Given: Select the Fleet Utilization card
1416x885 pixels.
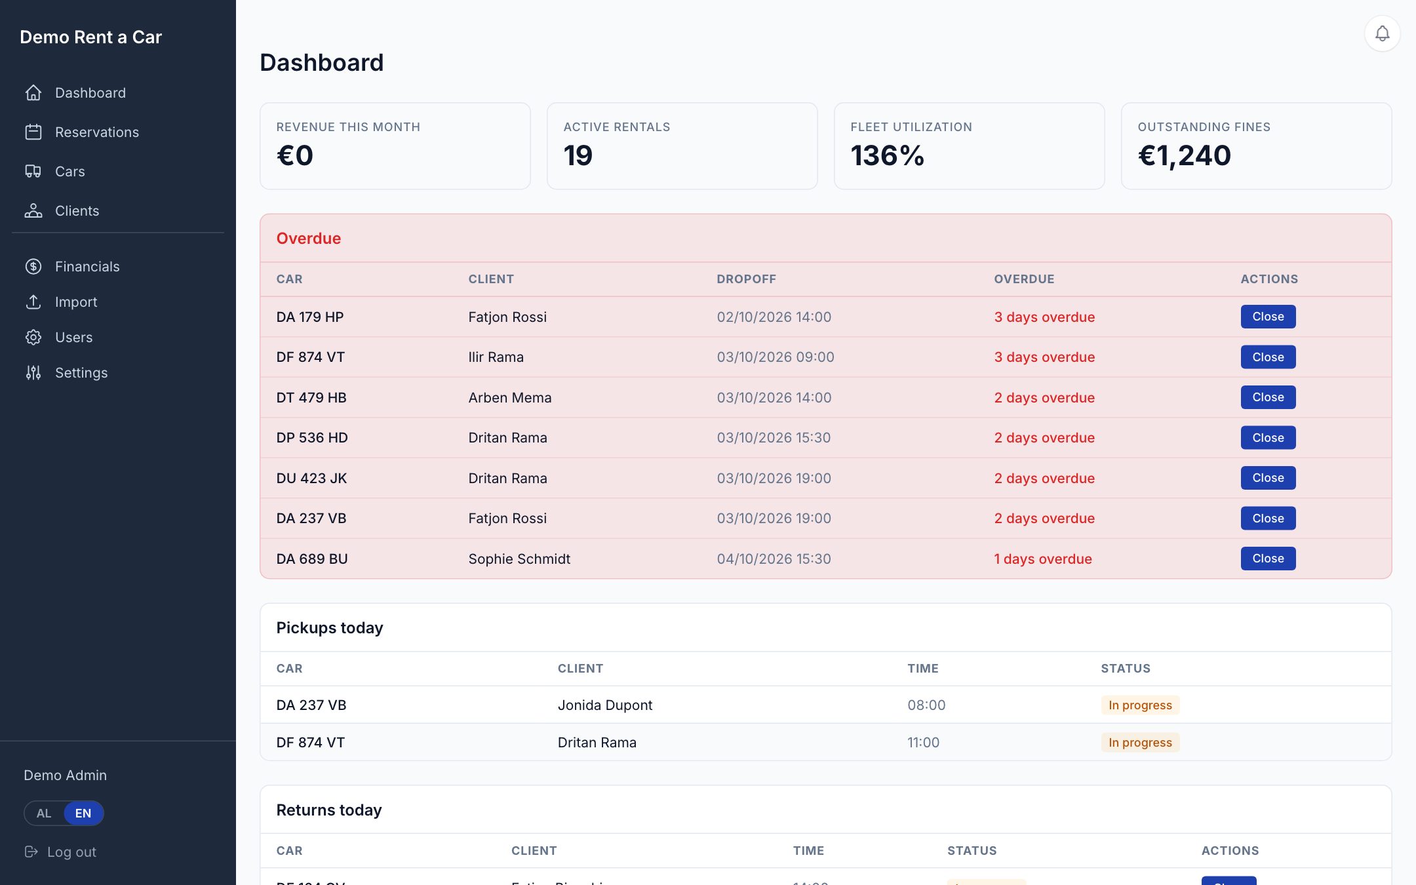Looking at the screenshot, I should pyautogui.click(x=969, y=146).
